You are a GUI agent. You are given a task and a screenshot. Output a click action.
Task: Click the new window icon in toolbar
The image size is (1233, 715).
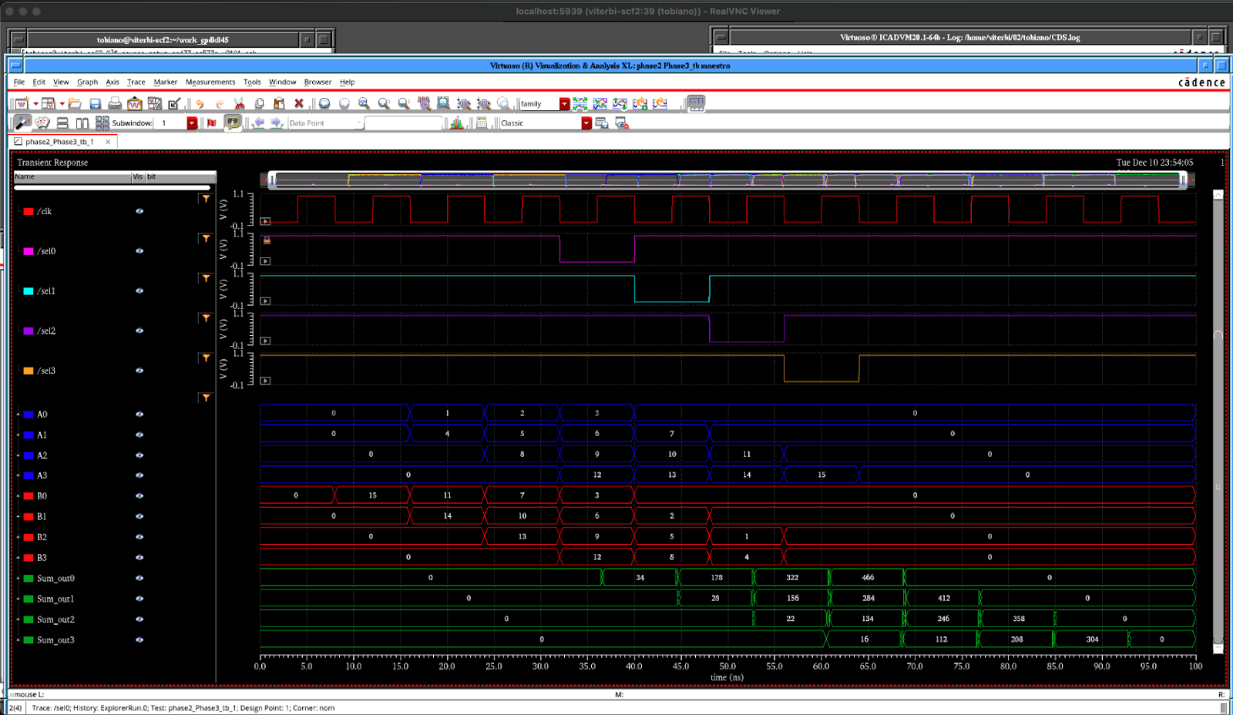(22, 103)
